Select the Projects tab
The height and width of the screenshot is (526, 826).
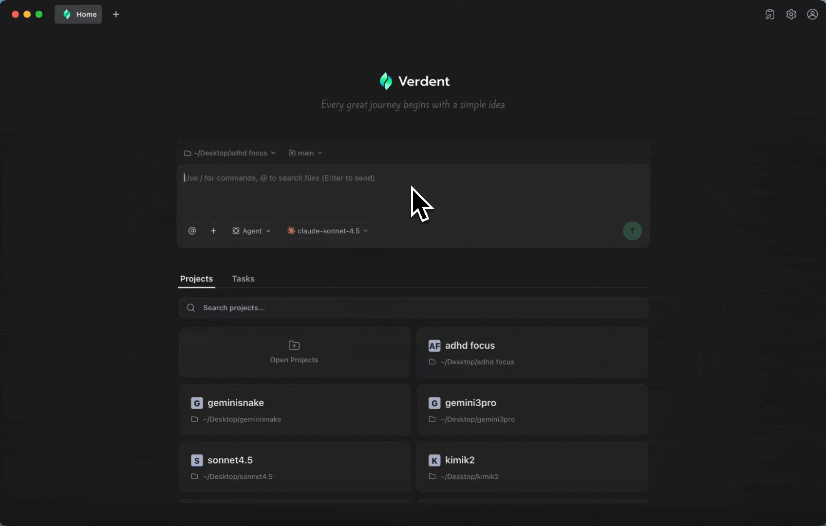point(196,279)
